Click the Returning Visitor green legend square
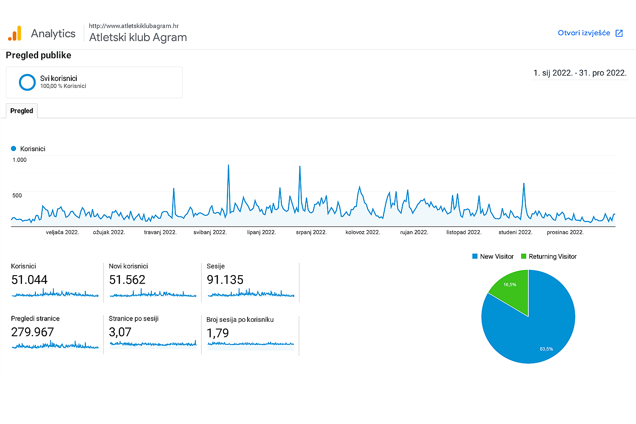This screenshot has height=424, width=636. [x=524, y=257]
